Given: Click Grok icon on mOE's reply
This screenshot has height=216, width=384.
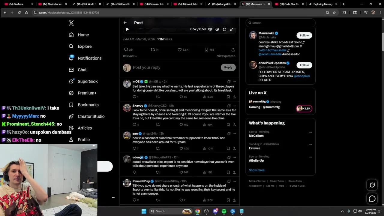Looking at the screenshot, I should 229,82.
